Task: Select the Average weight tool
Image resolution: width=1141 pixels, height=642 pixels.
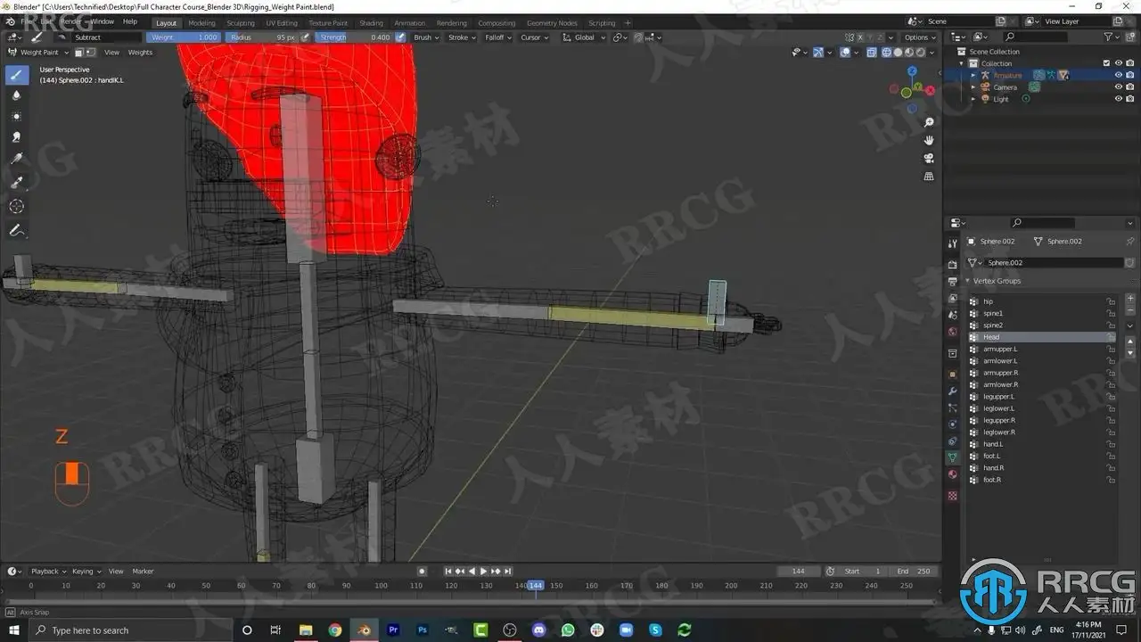Action: click(x=16, y=117)
